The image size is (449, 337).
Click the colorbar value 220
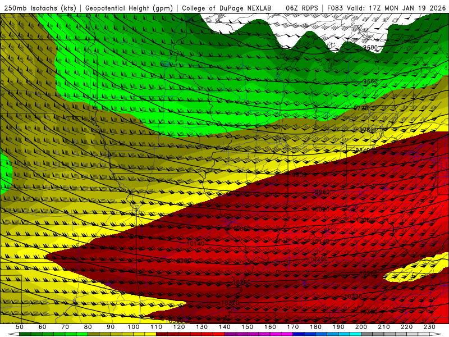click(x=407, y=327)
